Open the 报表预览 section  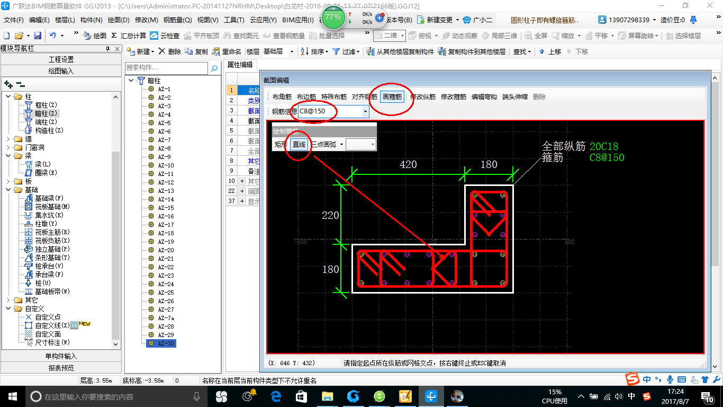tap(61, 368)
